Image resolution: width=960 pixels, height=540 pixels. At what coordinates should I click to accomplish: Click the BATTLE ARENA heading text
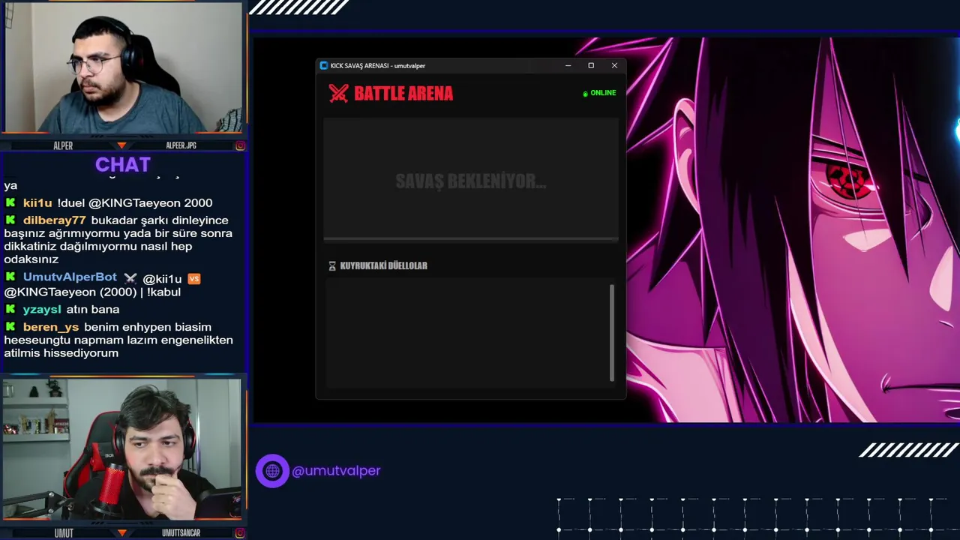pos(403,94)
